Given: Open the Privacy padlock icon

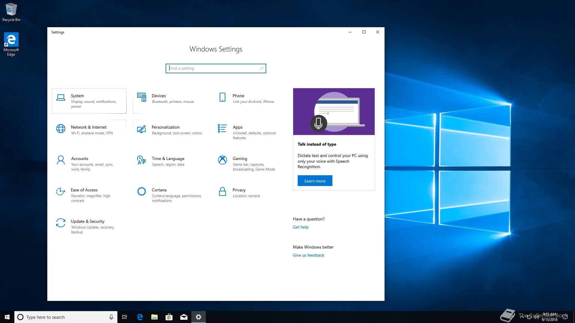Looking at the screenshot, I should click(222, 191).
